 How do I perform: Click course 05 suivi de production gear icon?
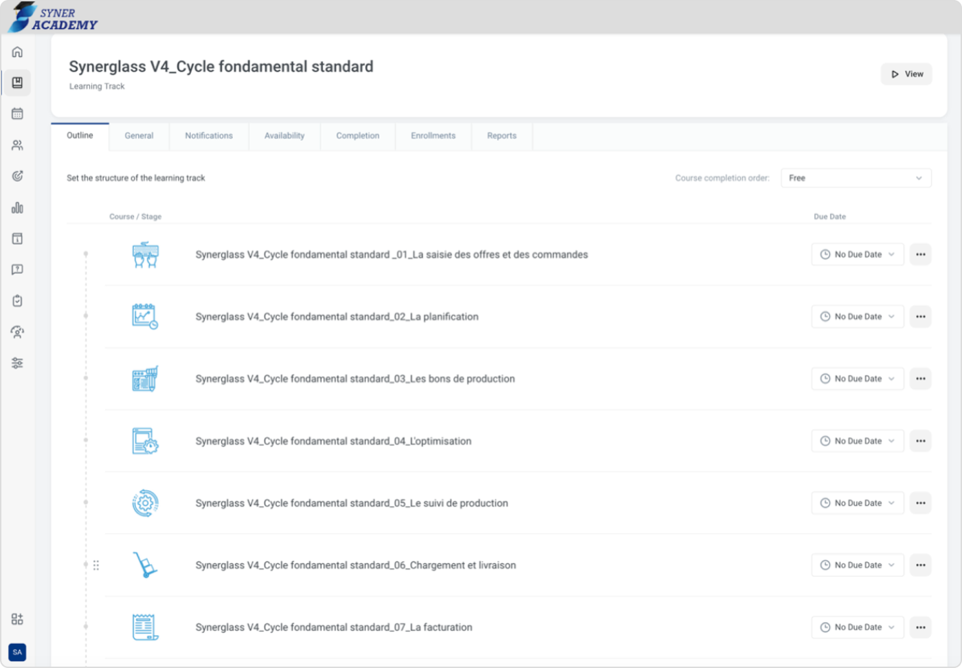pyautogui.click(x=145, y=503)
